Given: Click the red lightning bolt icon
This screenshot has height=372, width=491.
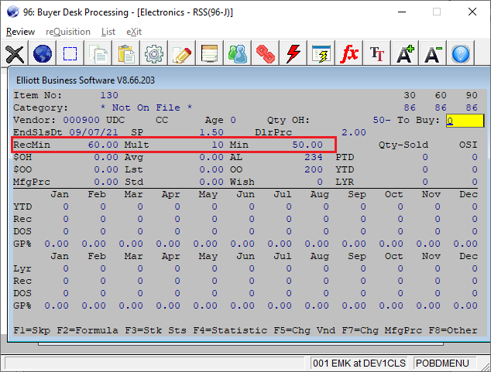Looking at the screenshot, I should pos(294,54).
